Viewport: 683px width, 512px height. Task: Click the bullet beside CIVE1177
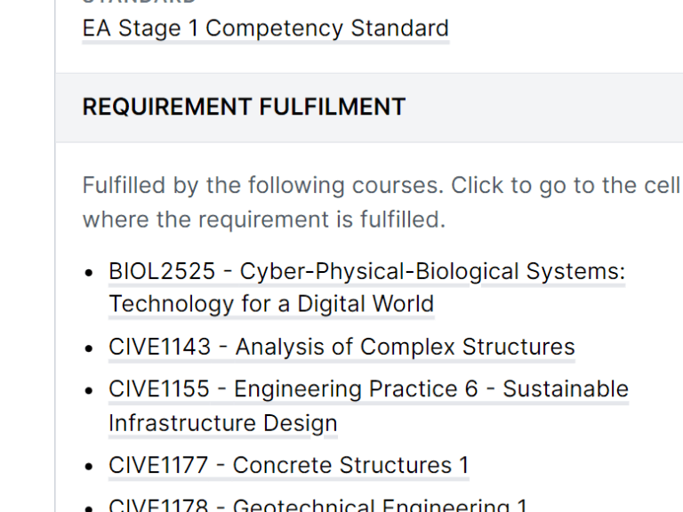89,467
